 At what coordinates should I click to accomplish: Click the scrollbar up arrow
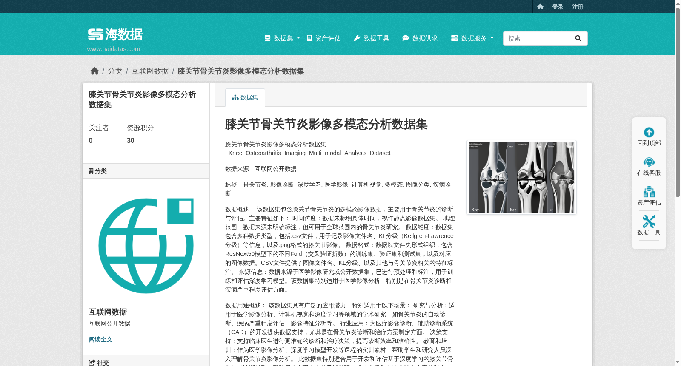point(678,3)
